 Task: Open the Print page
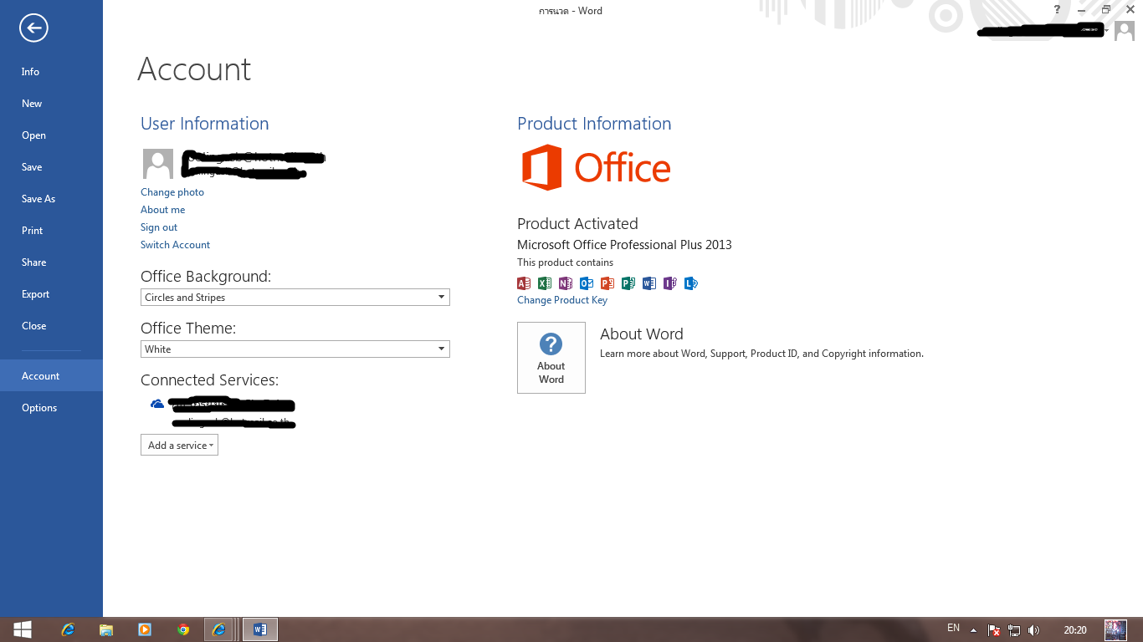[x=33, y=231]
